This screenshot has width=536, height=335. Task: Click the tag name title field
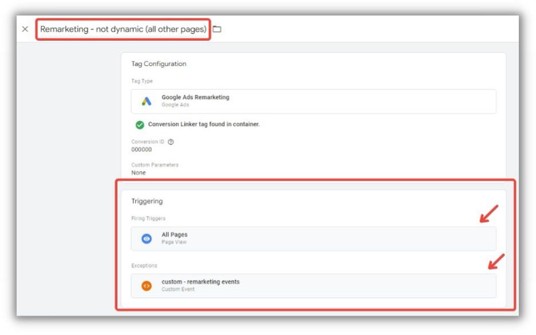[123, 29]
